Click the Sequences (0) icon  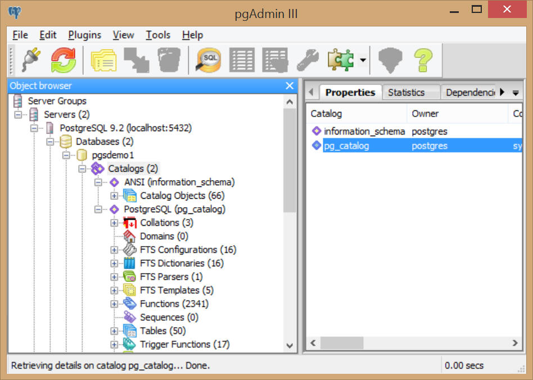pos(130,317)
